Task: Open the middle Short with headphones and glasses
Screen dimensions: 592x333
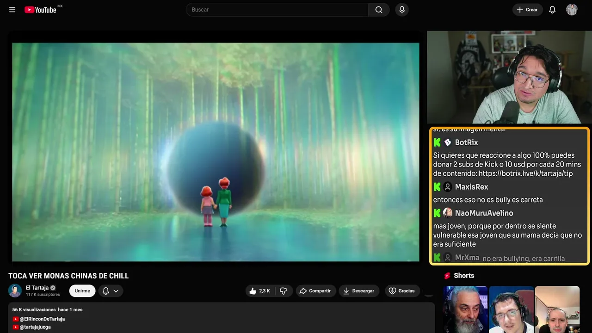Action: 511,309
